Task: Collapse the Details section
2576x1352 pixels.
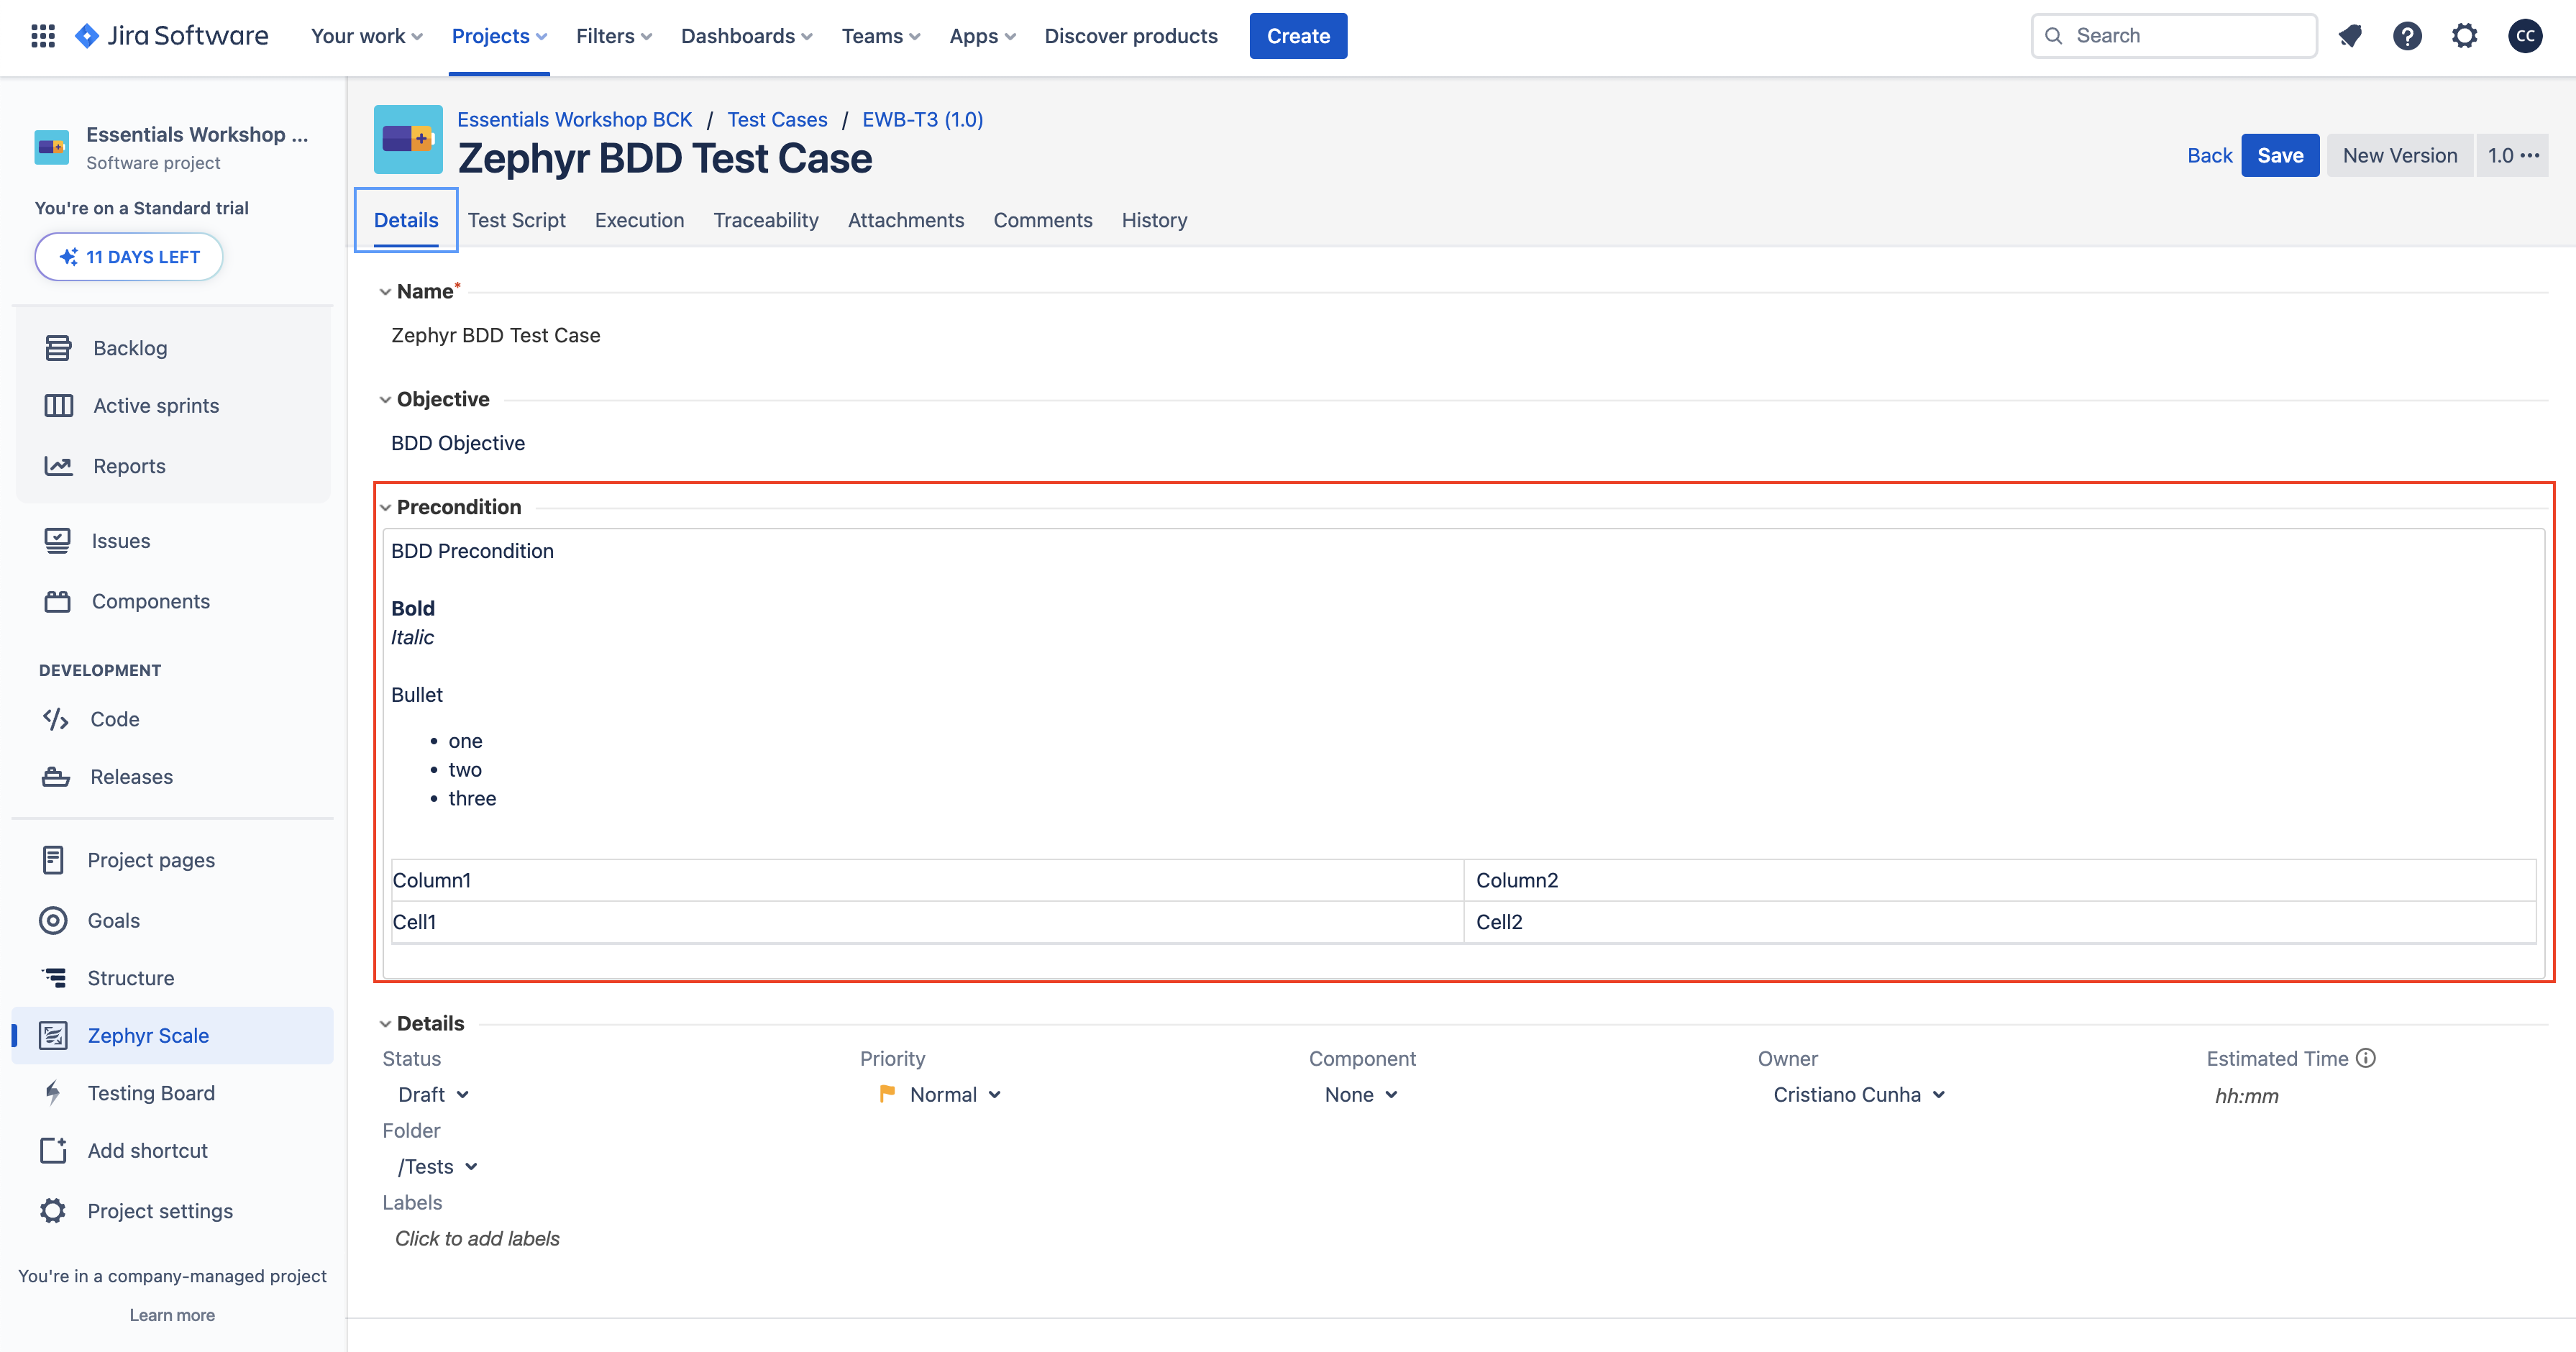Action: coord(385,1024)
